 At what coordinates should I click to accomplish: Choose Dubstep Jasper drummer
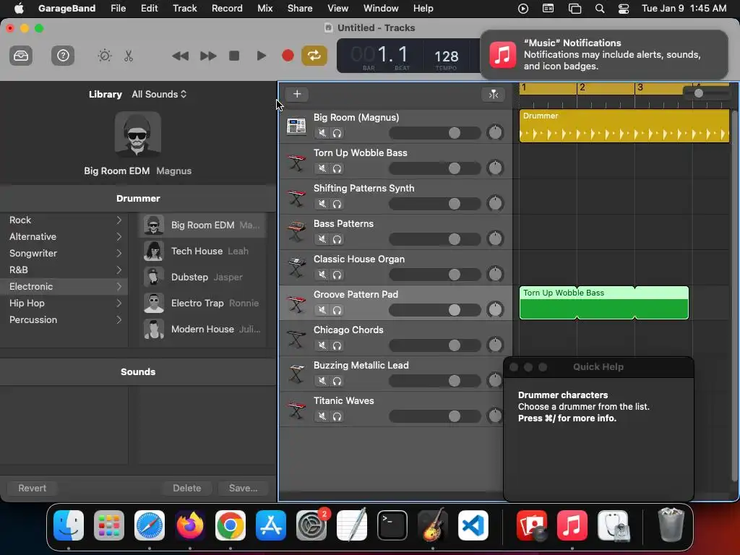click(x=202, y=277)
